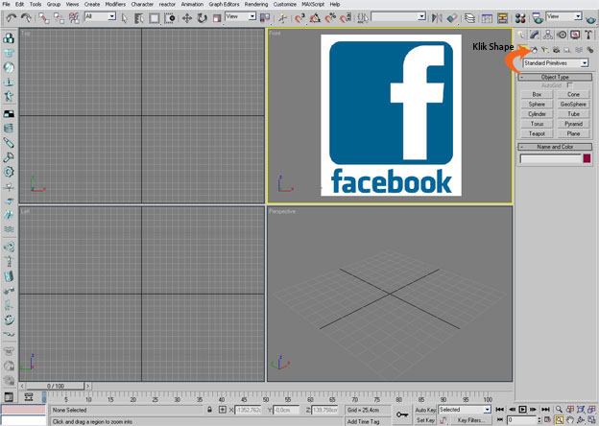Switch to the Motion panel tab

[x=562, y=35]
